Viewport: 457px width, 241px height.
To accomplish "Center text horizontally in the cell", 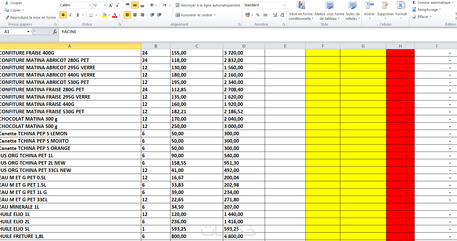I will [135, 15].
